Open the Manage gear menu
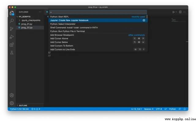Image resolution: width=196 pixels, height=121 pixels. [12, 103]
